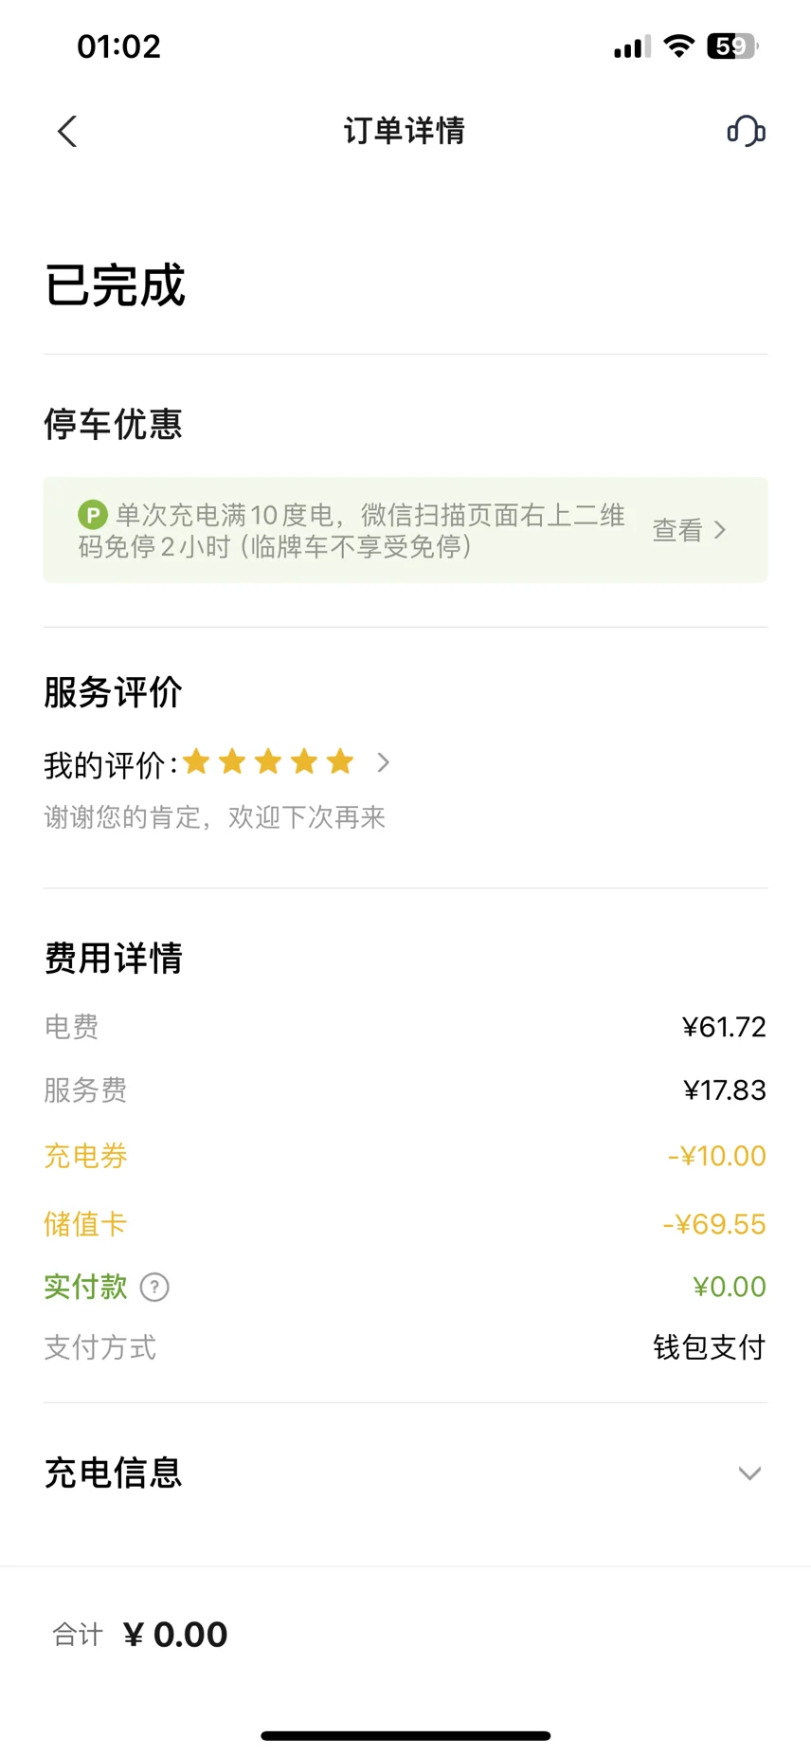The image size is (811, 1756).
Task: Tap the 订单详情 page title
Action: point(405,131)
